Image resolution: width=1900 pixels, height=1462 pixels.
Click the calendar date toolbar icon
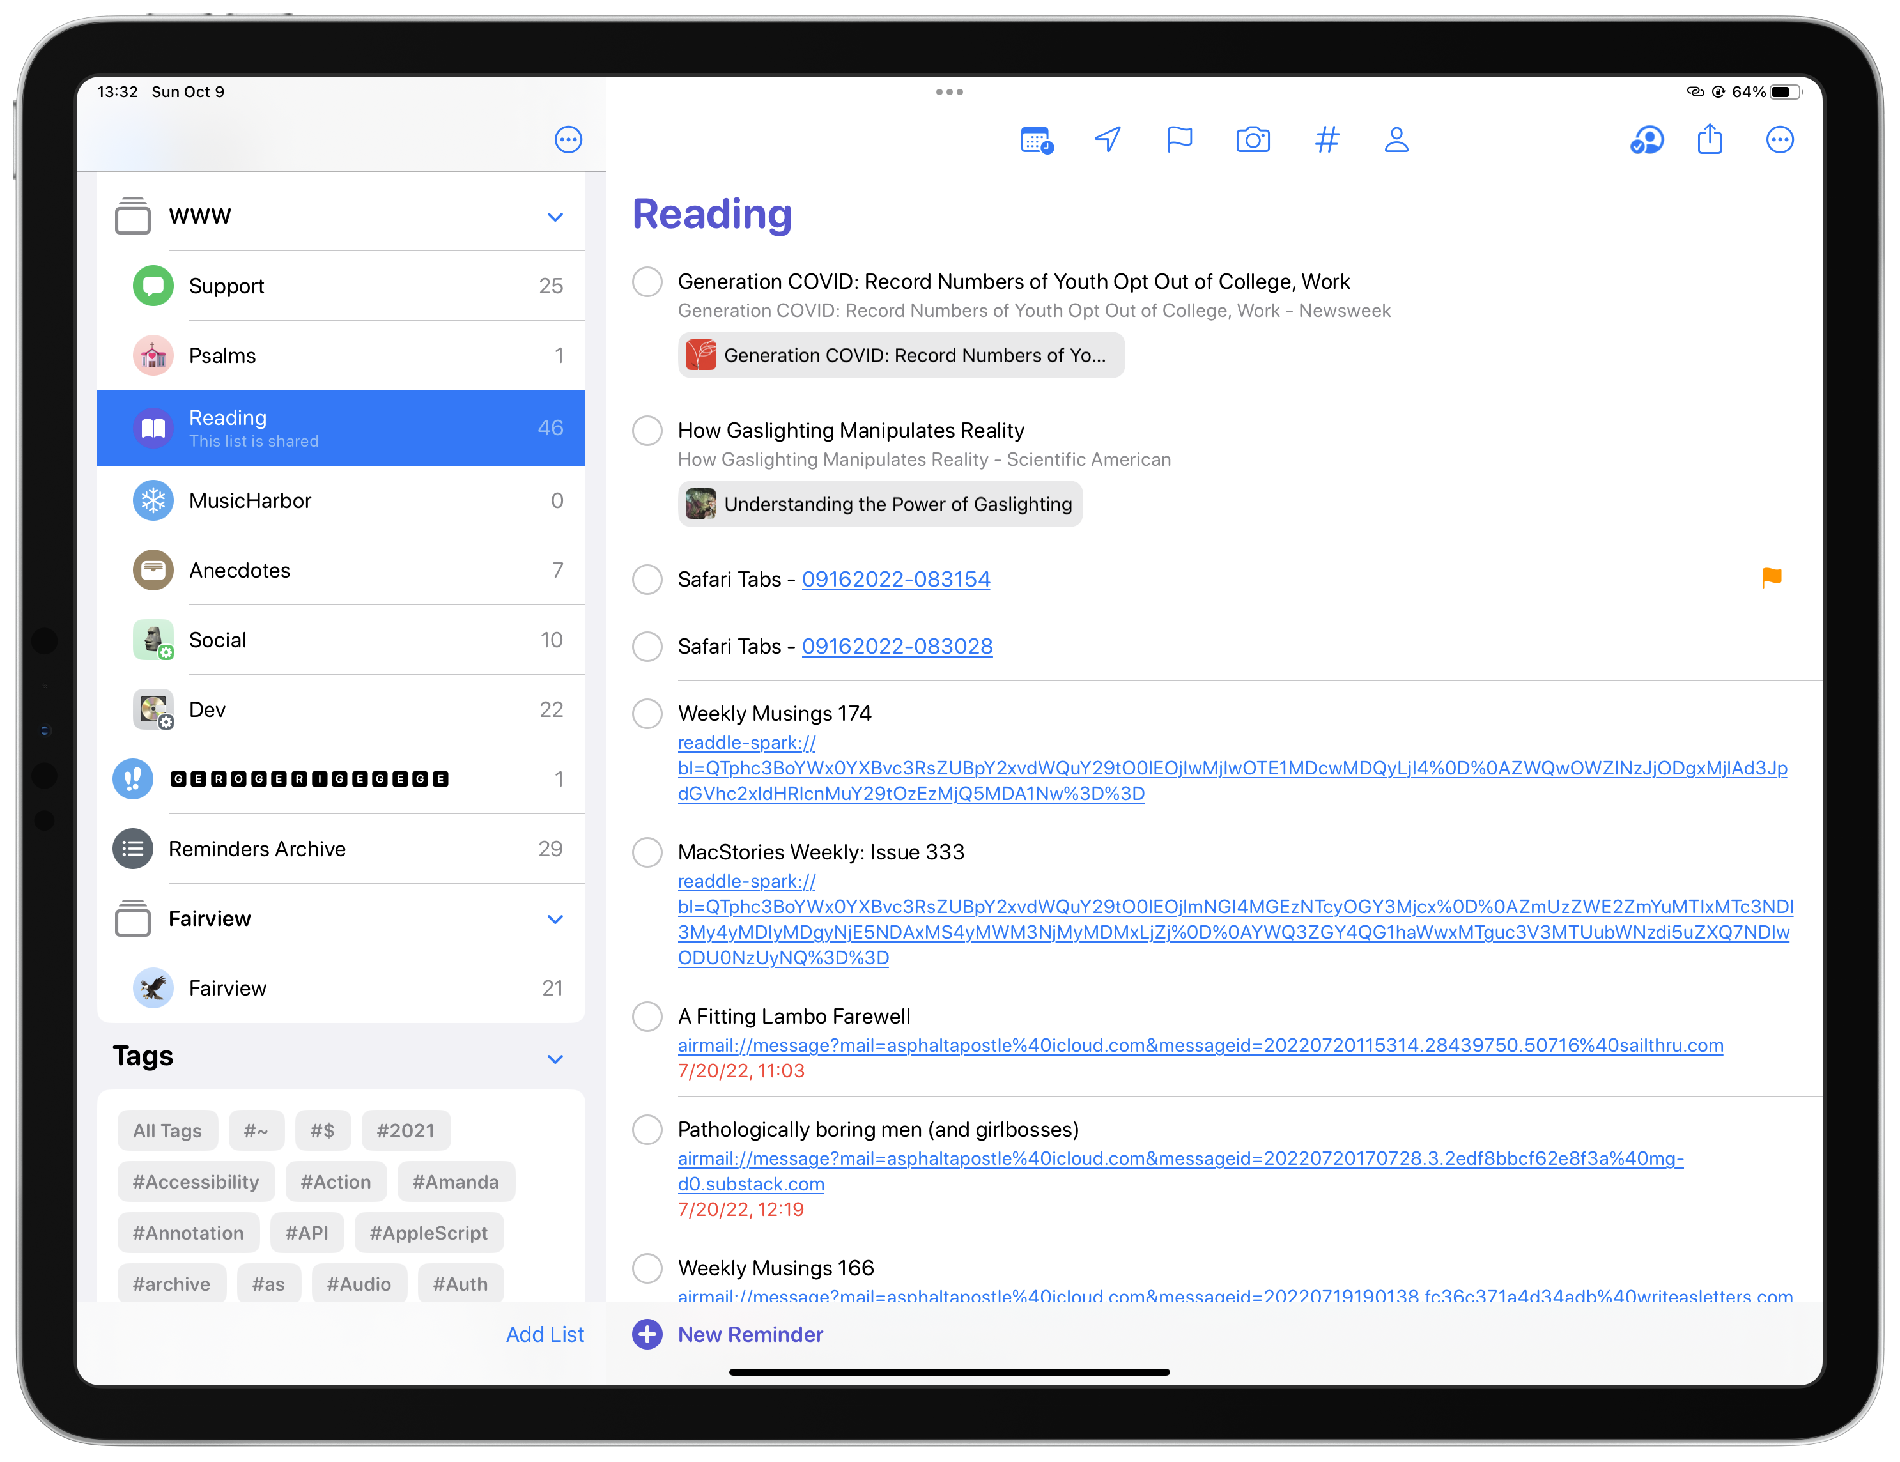point(1036,140)
